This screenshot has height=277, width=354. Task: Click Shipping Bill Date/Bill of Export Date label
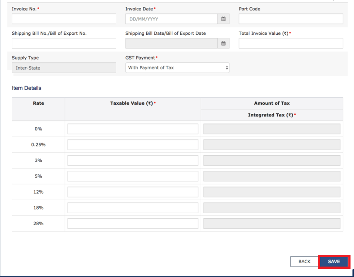[165, 33]
